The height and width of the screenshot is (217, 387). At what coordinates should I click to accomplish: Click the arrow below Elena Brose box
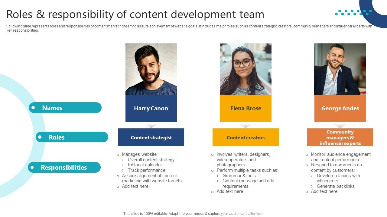coord(246,125)
